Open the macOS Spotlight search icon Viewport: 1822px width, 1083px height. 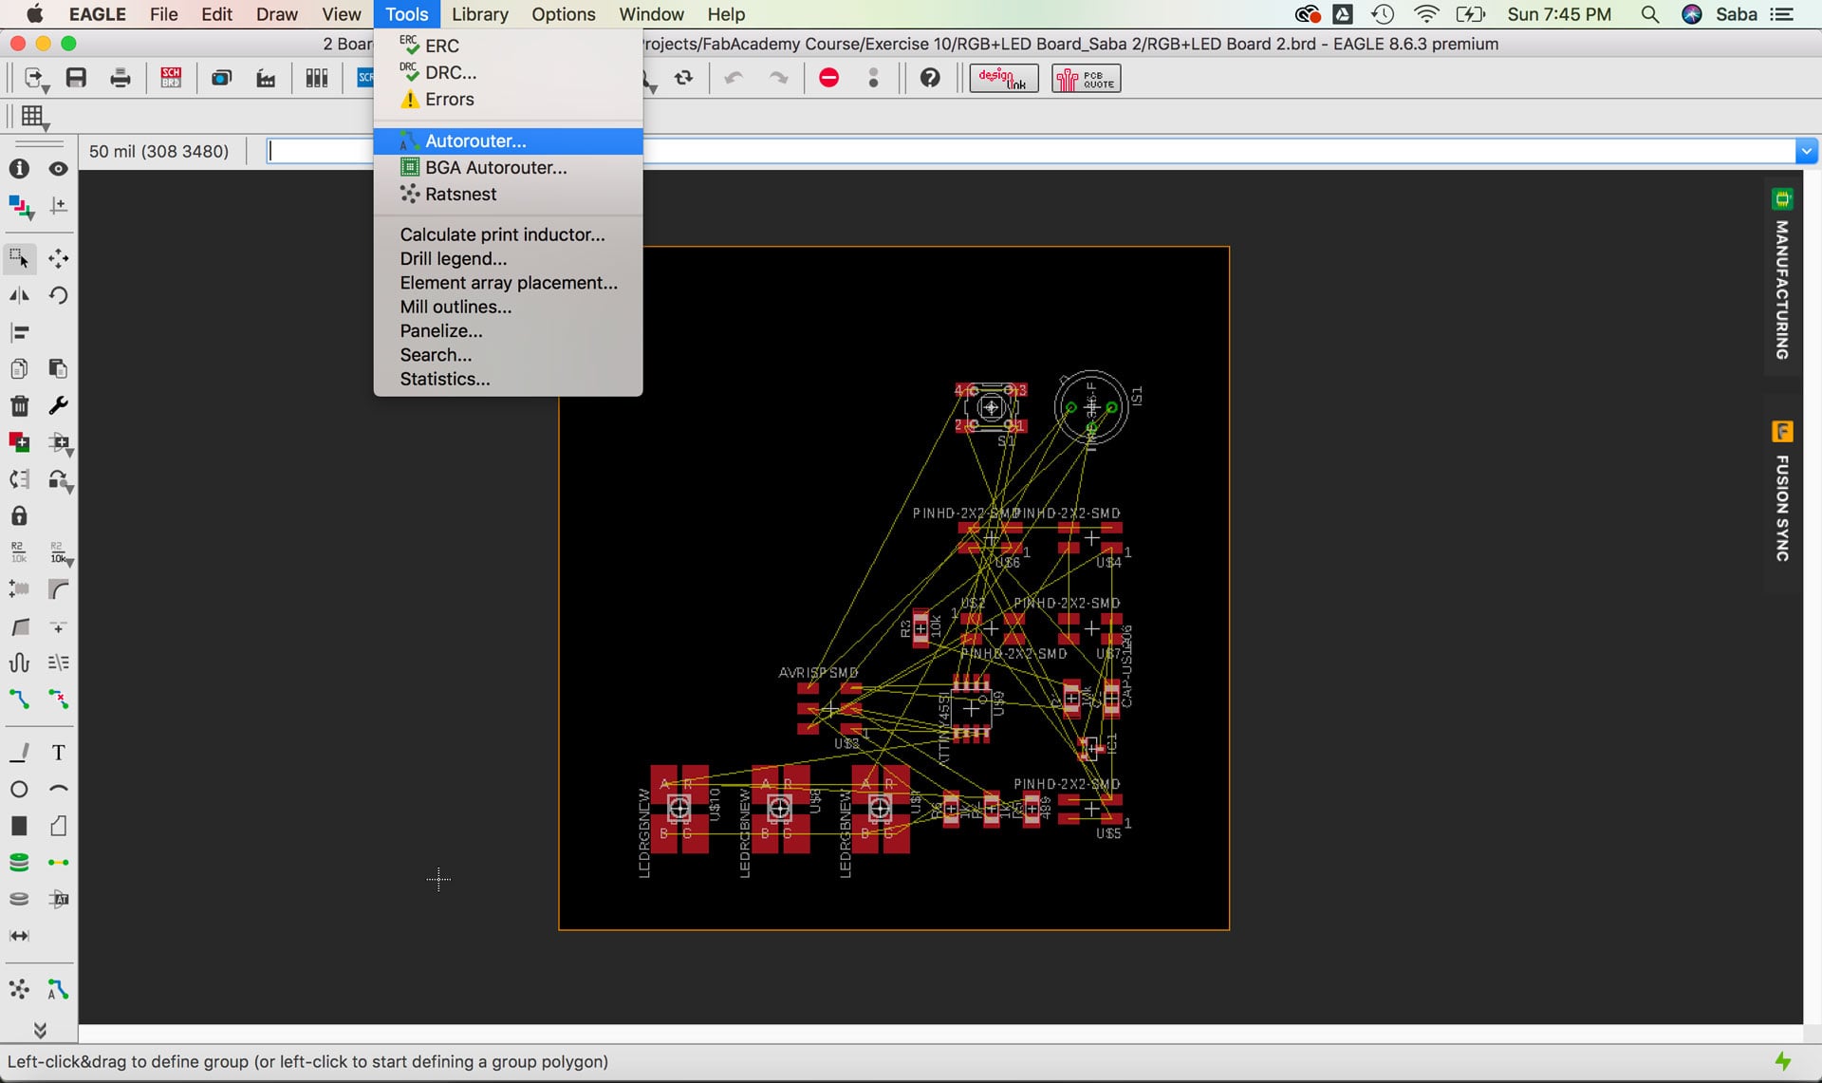pyautogui.click(x=1650, y=14)
